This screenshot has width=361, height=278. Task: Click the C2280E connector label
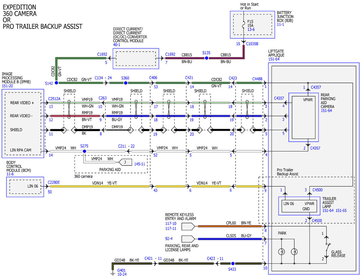[x=54, y=182]
